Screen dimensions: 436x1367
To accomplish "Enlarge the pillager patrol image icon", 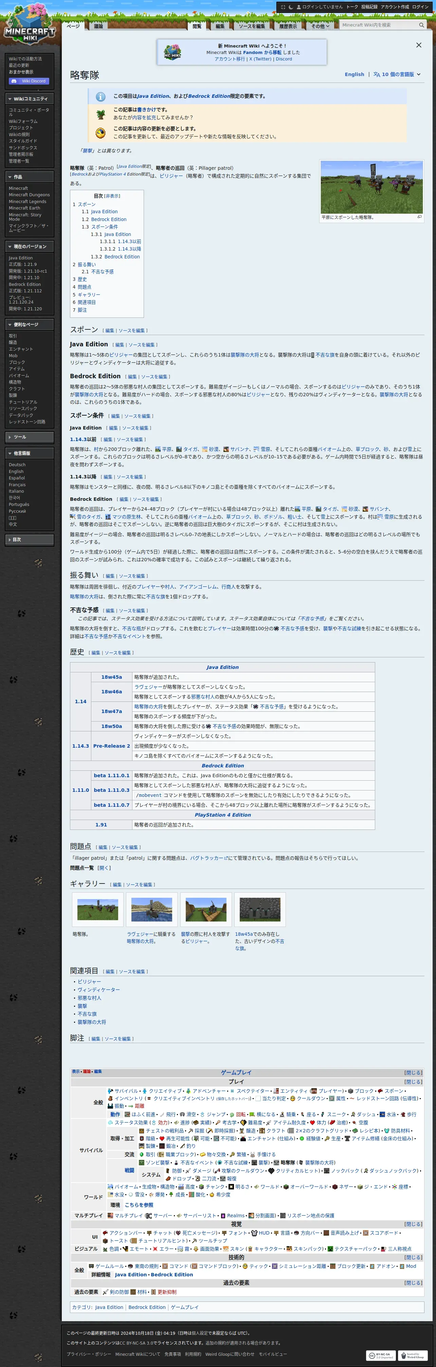I will (419, 217).
